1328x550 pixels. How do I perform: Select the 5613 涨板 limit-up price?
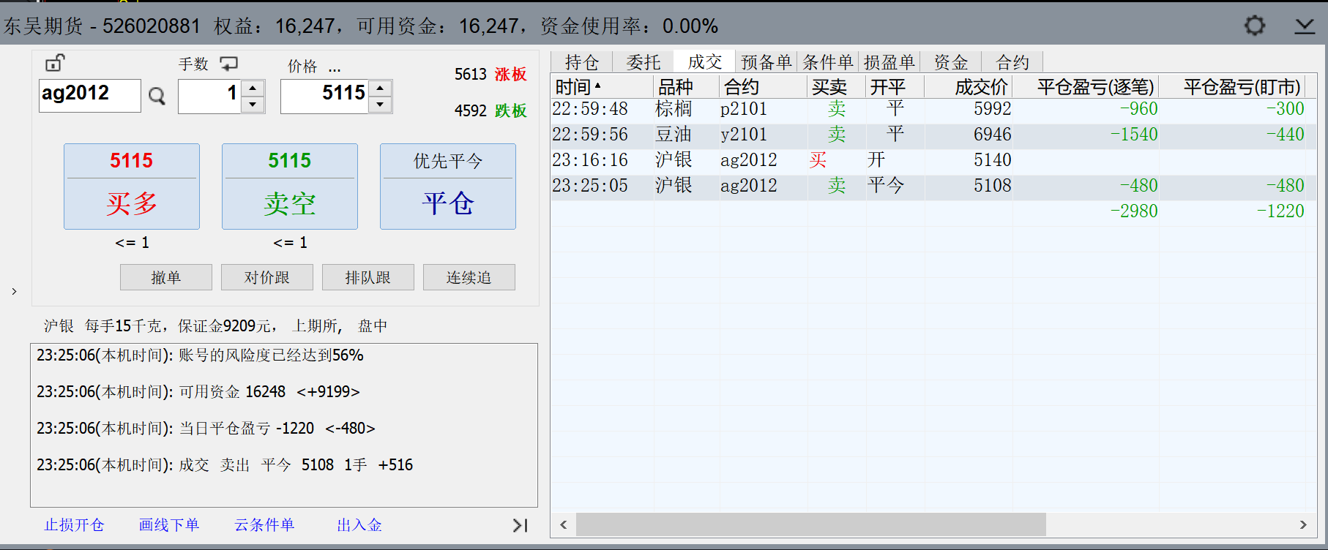(x=490, y=75)
